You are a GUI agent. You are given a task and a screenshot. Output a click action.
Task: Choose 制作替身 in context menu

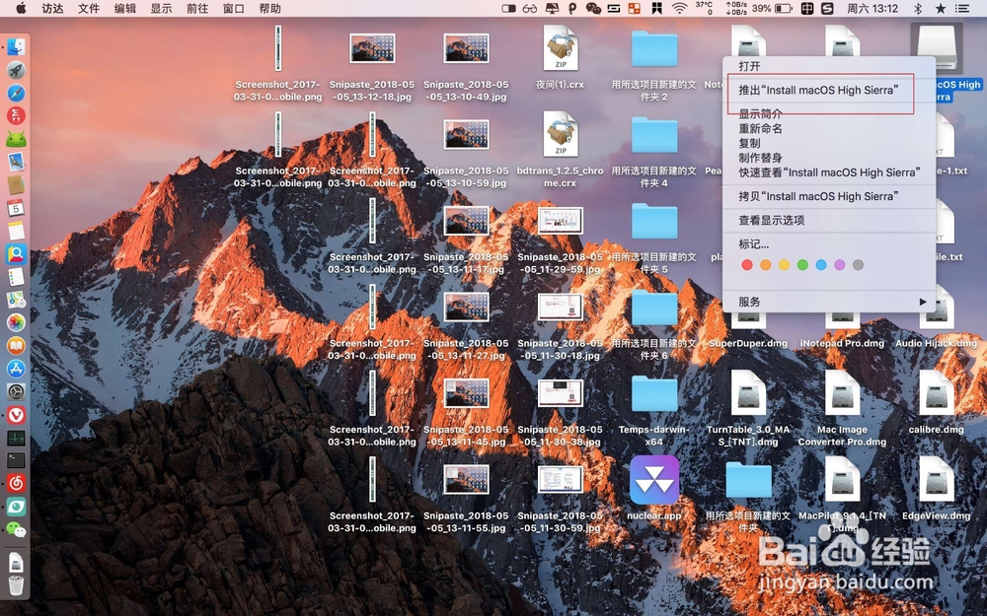(x=828, y=158)
